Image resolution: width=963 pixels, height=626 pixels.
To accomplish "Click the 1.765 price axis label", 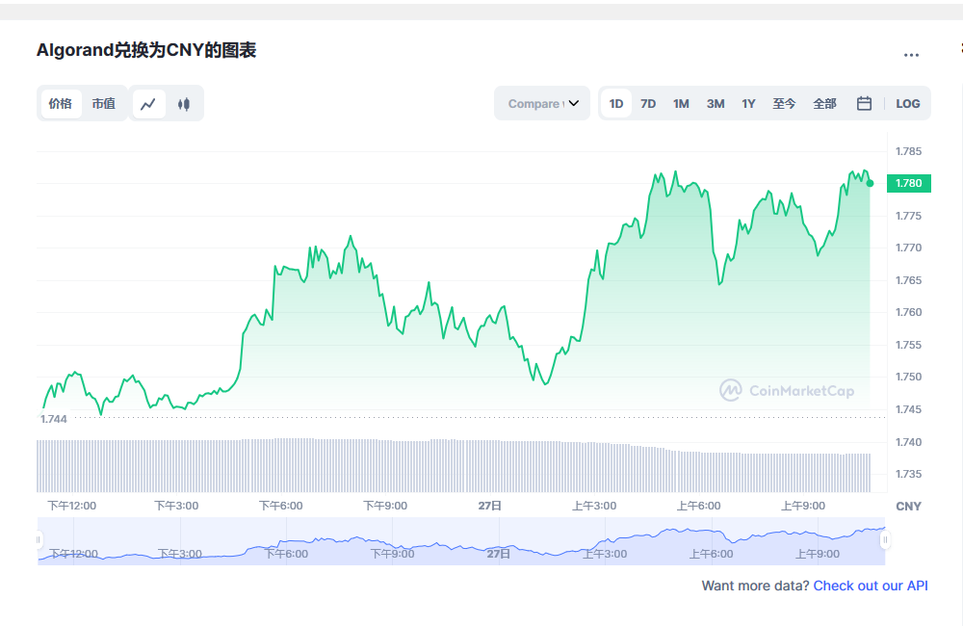I will coord(908,280).
